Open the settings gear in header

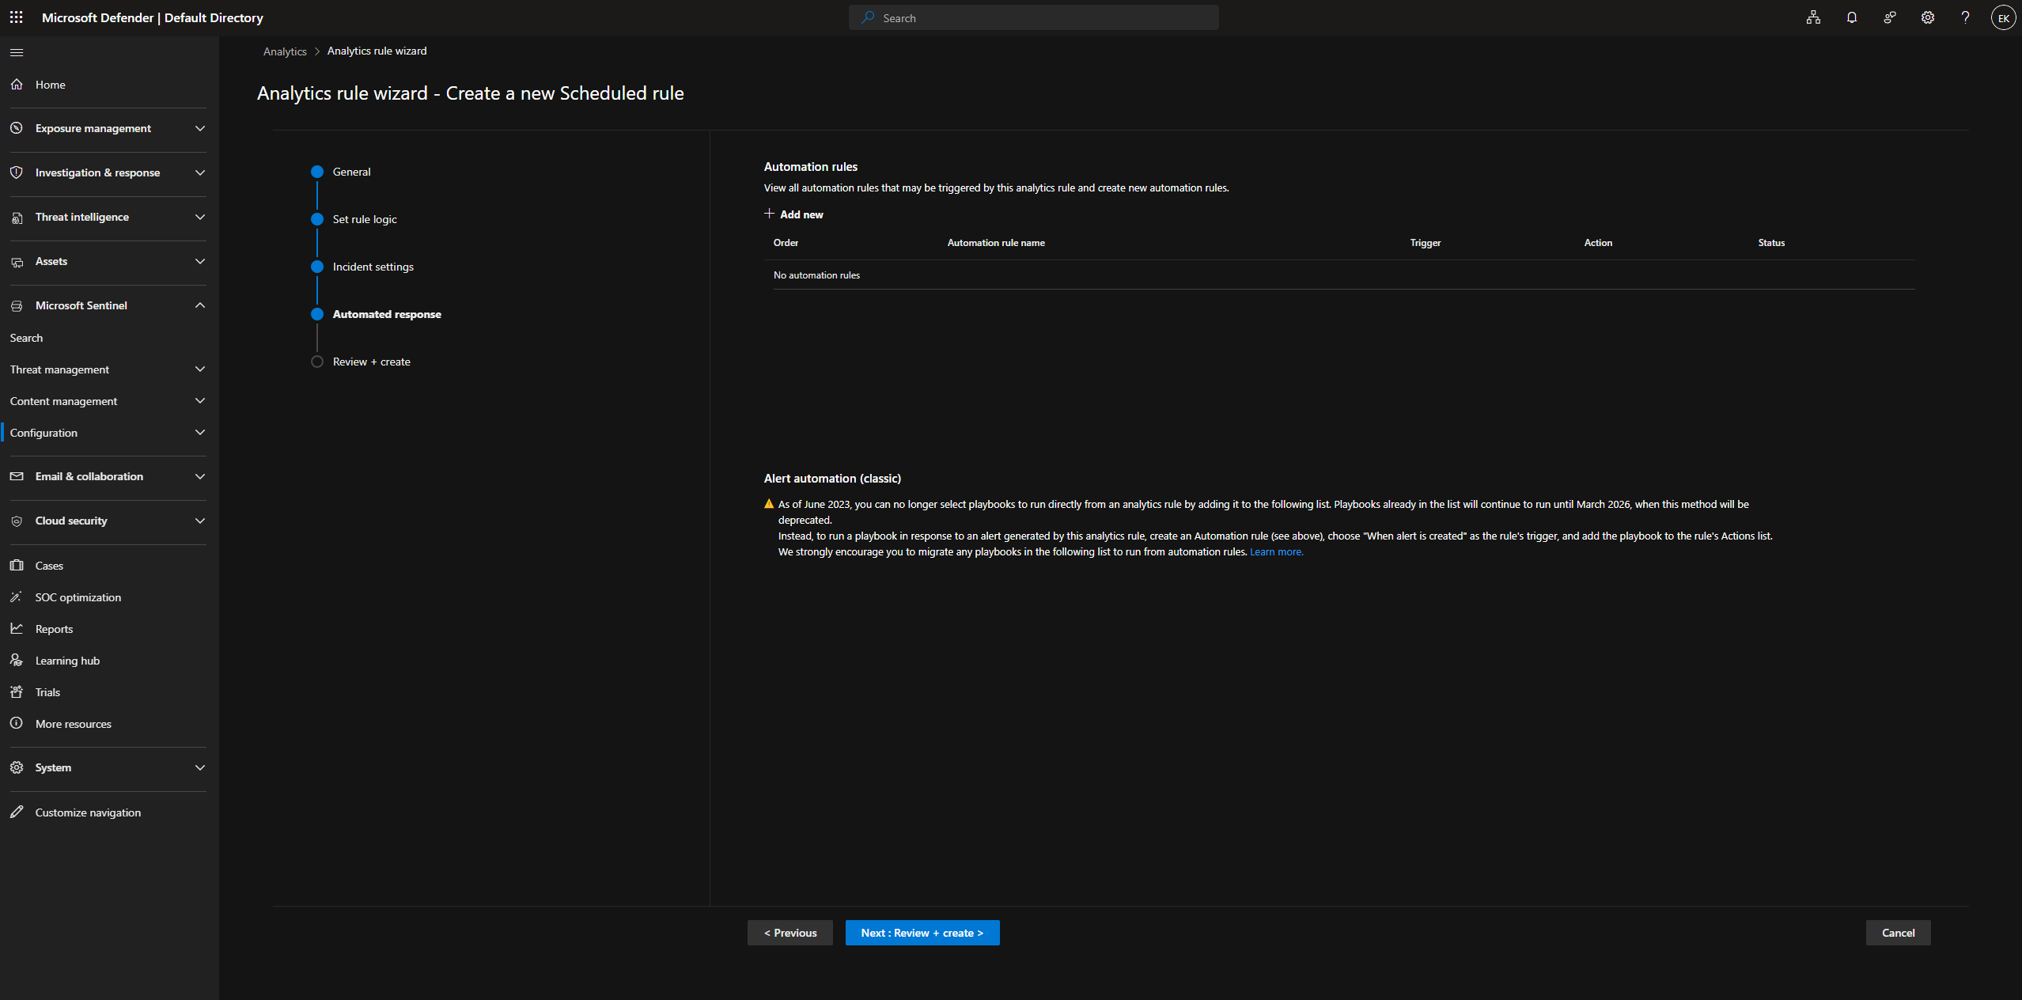pos(1927,17)
